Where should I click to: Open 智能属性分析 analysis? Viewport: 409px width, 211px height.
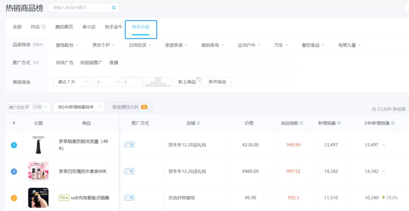[130, 107]
